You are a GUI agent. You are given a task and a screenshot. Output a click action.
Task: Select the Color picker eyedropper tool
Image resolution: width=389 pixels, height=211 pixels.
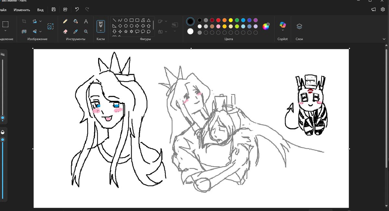click(x=76, y=31)
